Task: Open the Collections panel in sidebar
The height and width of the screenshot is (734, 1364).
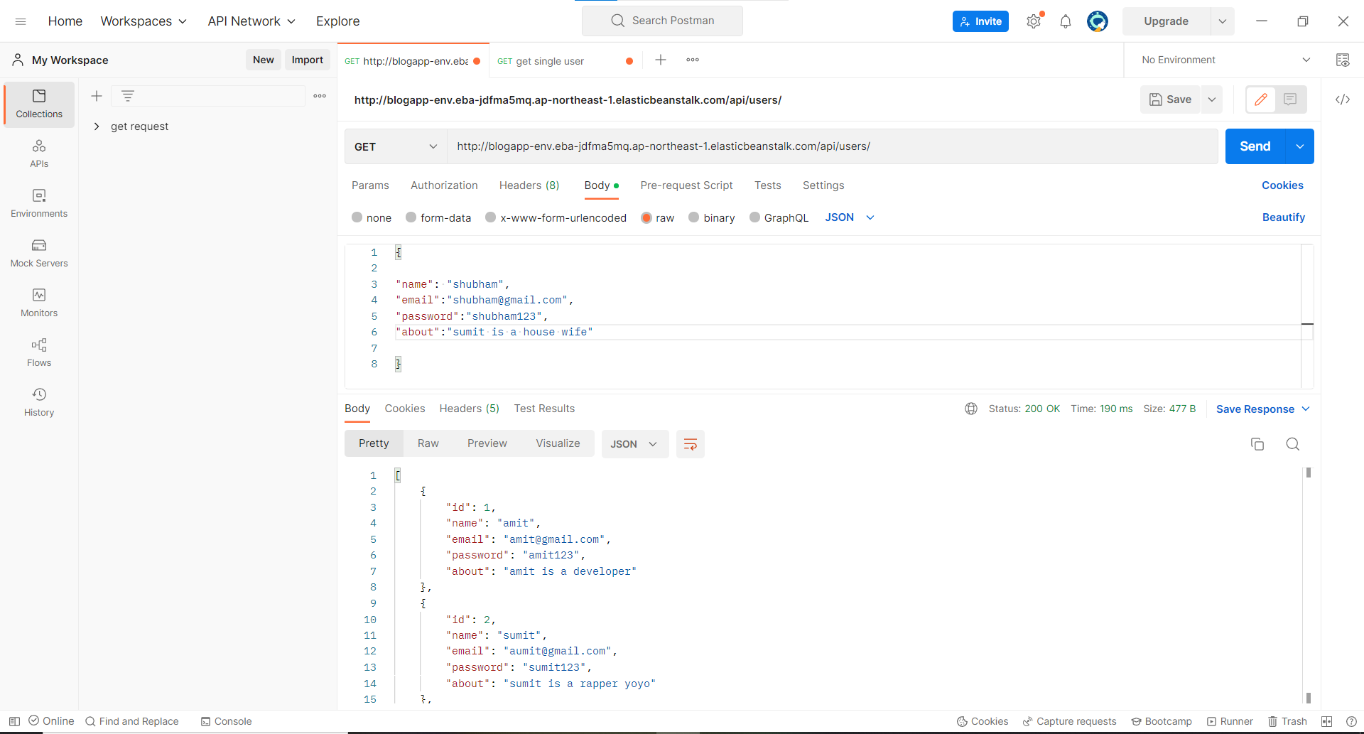Action: coord(38,103)
